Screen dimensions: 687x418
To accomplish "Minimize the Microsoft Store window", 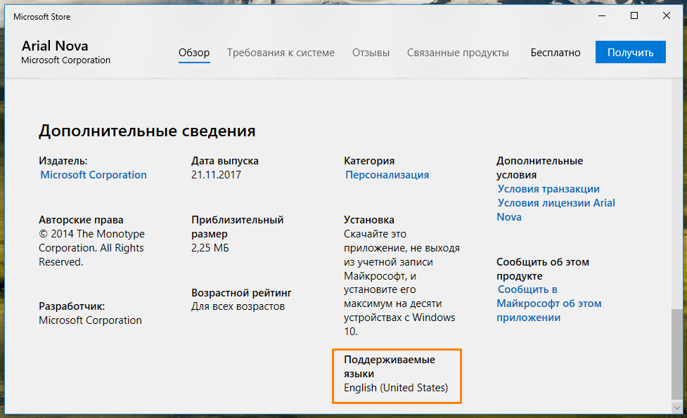I will 602,15.
